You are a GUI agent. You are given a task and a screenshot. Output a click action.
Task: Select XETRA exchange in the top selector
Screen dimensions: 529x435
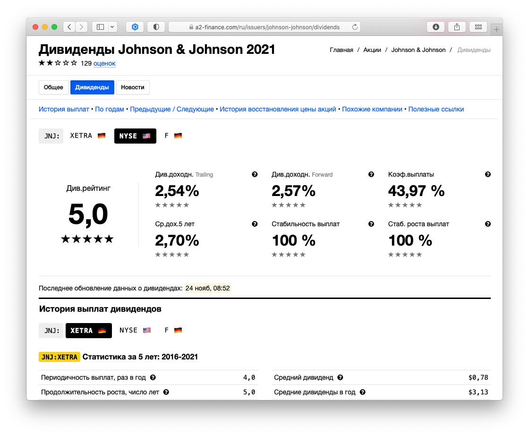(x=88, y=136)
